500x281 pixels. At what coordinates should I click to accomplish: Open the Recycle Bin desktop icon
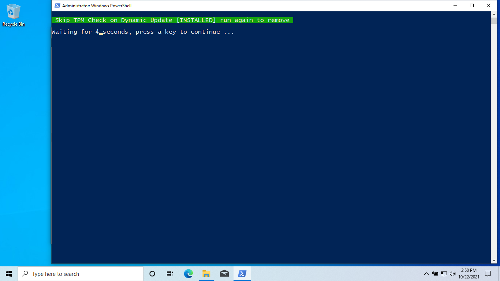coord(14,15)
